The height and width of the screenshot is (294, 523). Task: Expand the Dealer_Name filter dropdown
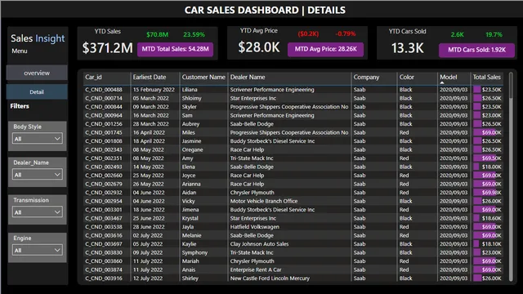pyautogui.click(x=38, y=175)
